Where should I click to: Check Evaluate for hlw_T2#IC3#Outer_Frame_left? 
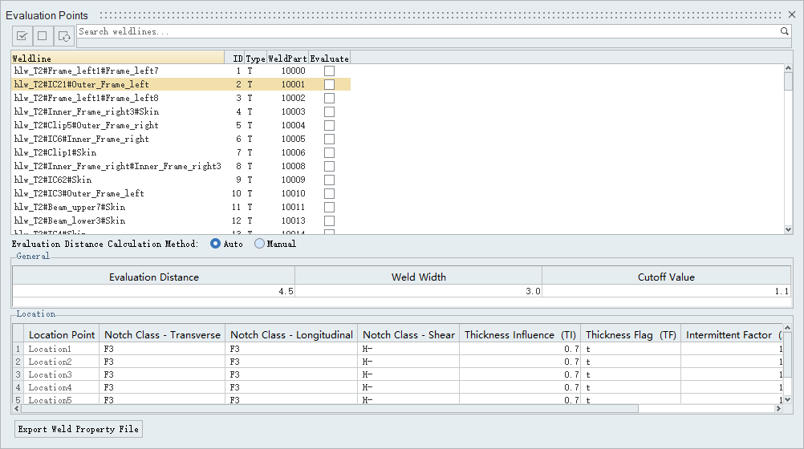pos(329,194)
